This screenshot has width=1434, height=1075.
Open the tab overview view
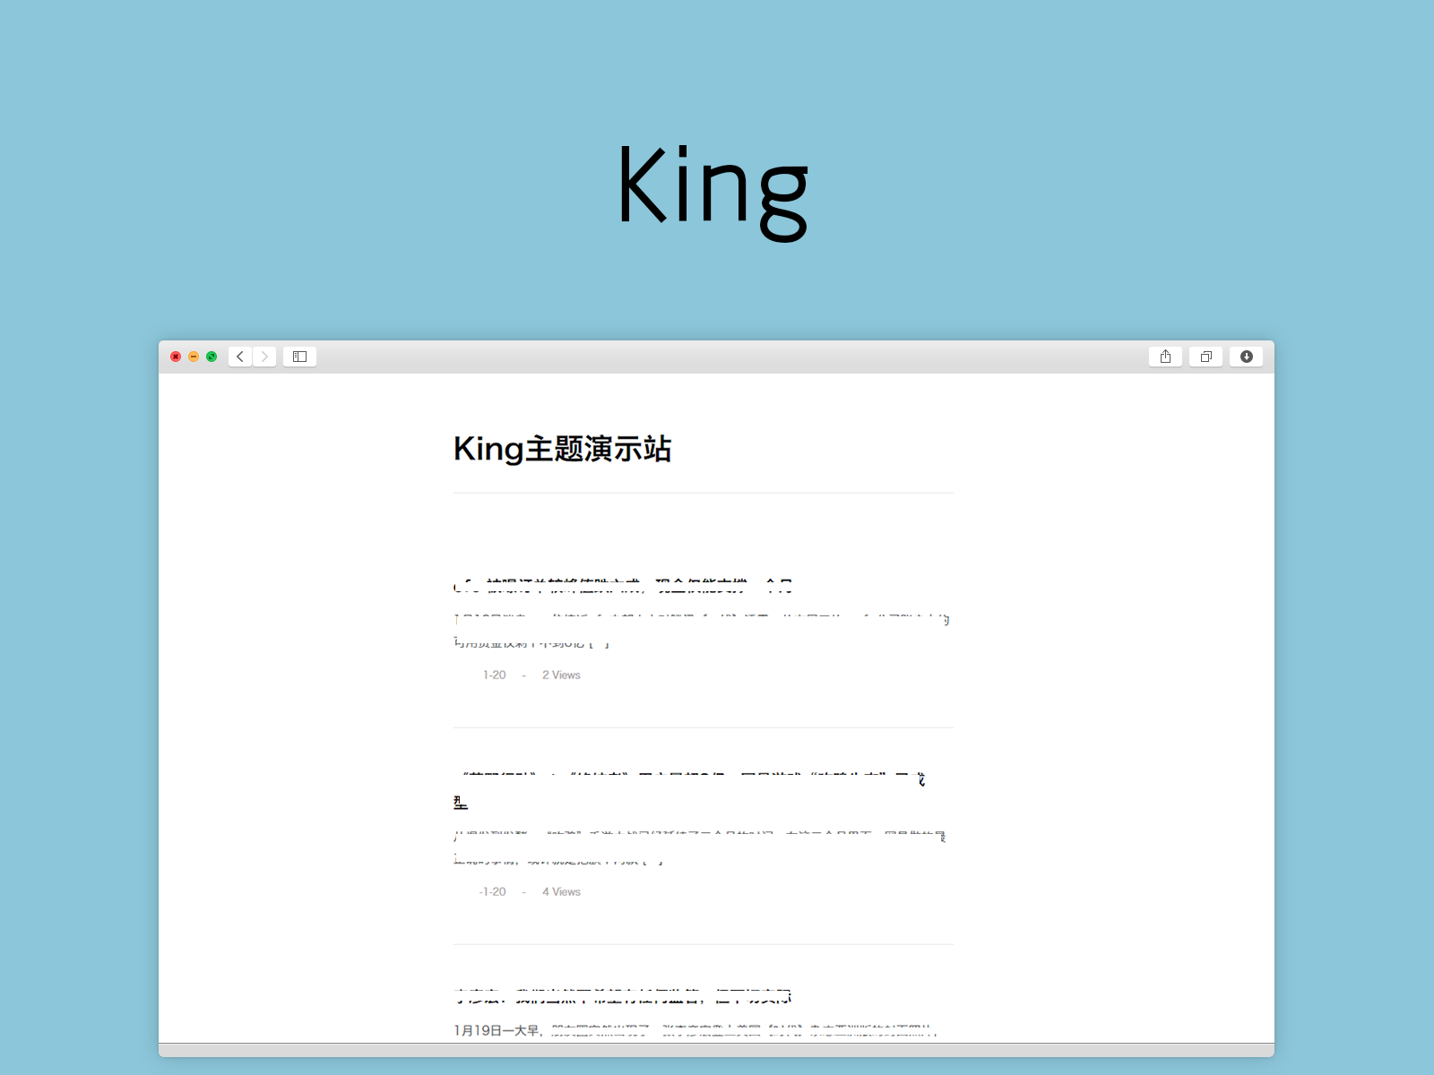1205,357
